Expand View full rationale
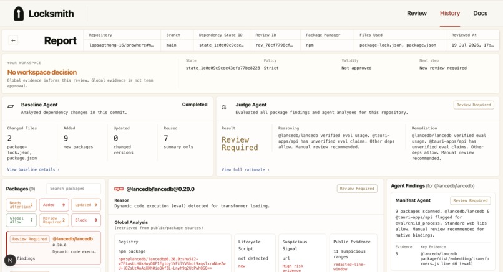This screenshot has height=272, width=503. pos(245,169)
